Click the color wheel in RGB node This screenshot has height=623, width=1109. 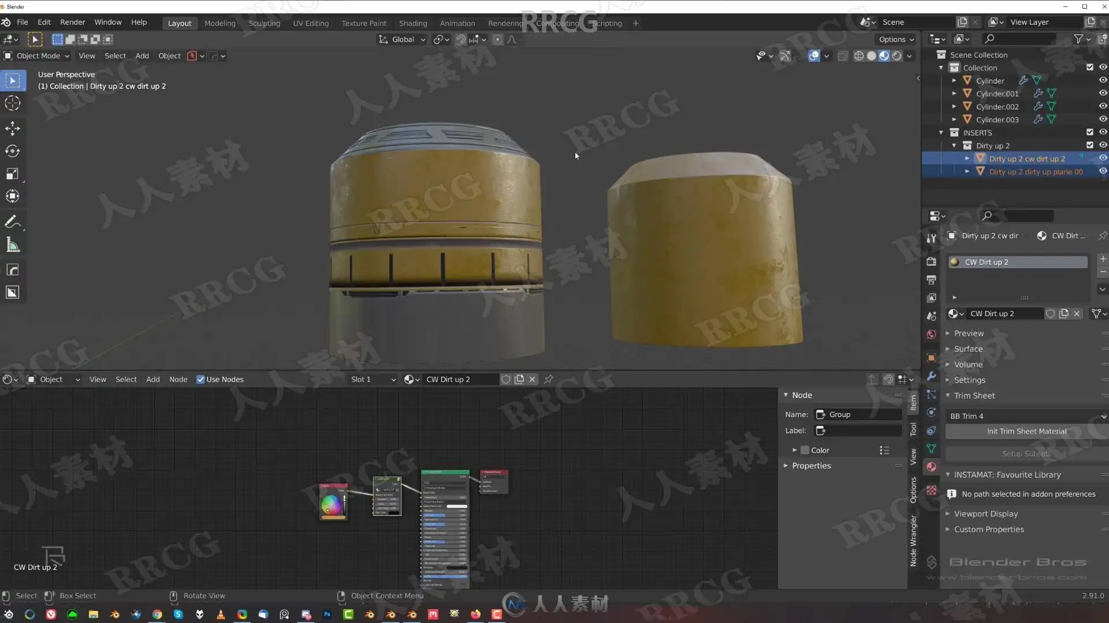click(x=331, y=505)
